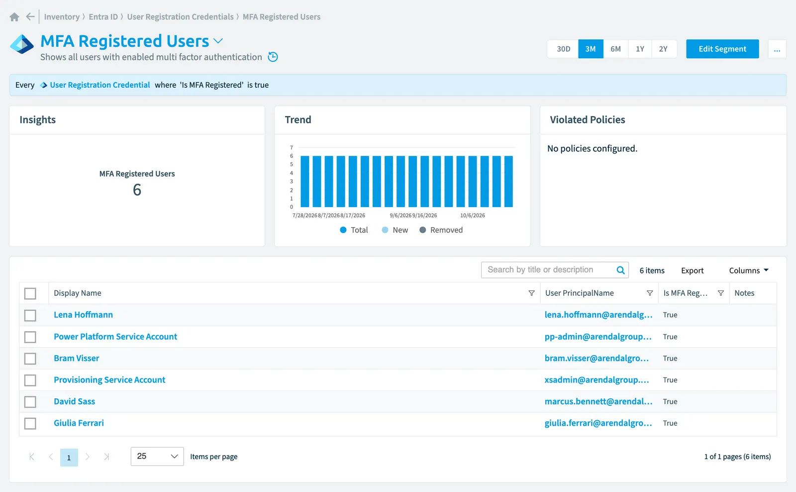Open the history clock icon next to description
Screen dimensions: 796x492
coord(273,57)
